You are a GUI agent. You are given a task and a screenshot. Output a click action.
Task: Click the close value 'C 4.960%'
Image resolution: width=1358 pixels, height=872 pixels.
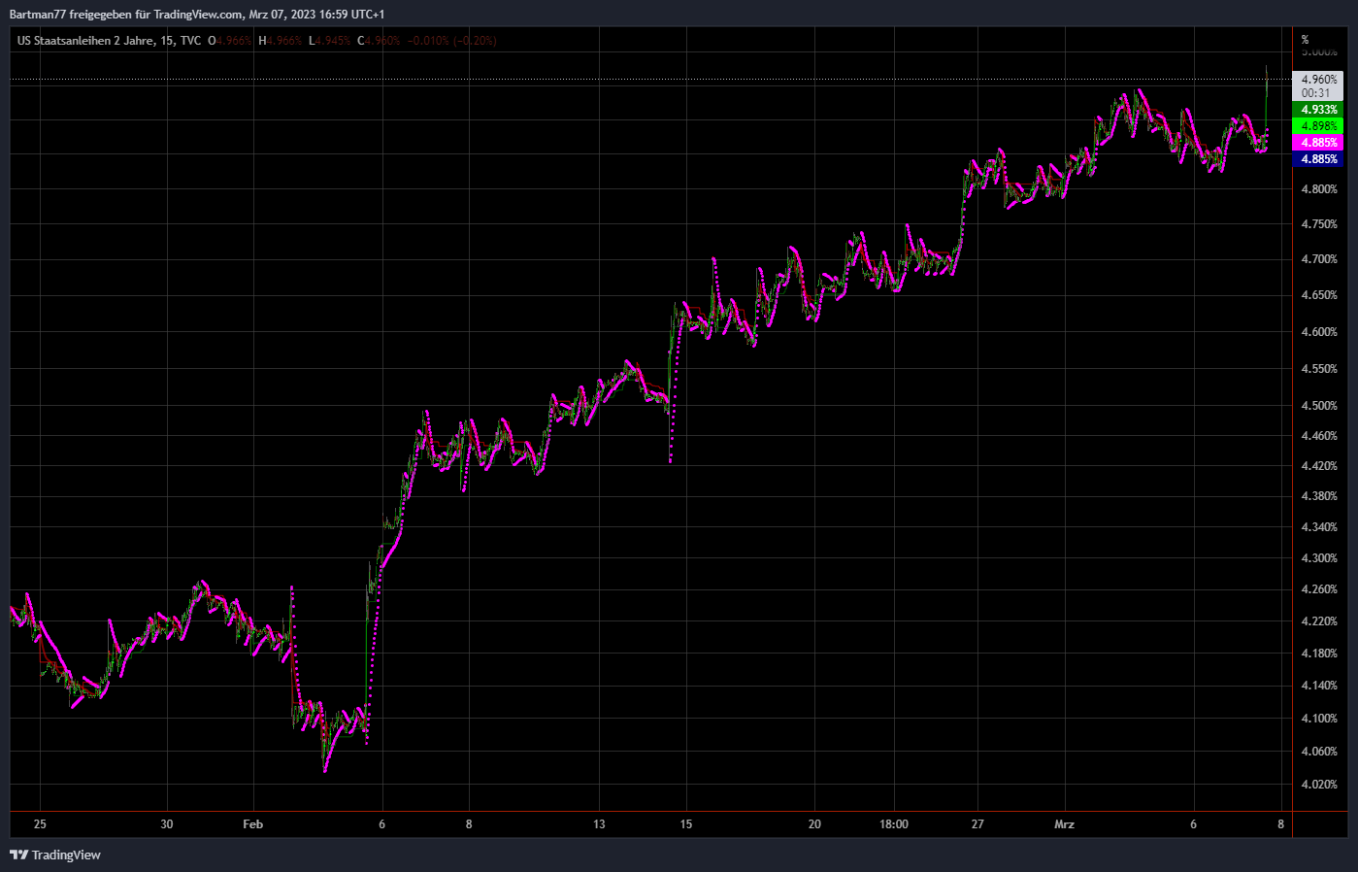coord(379,41)
